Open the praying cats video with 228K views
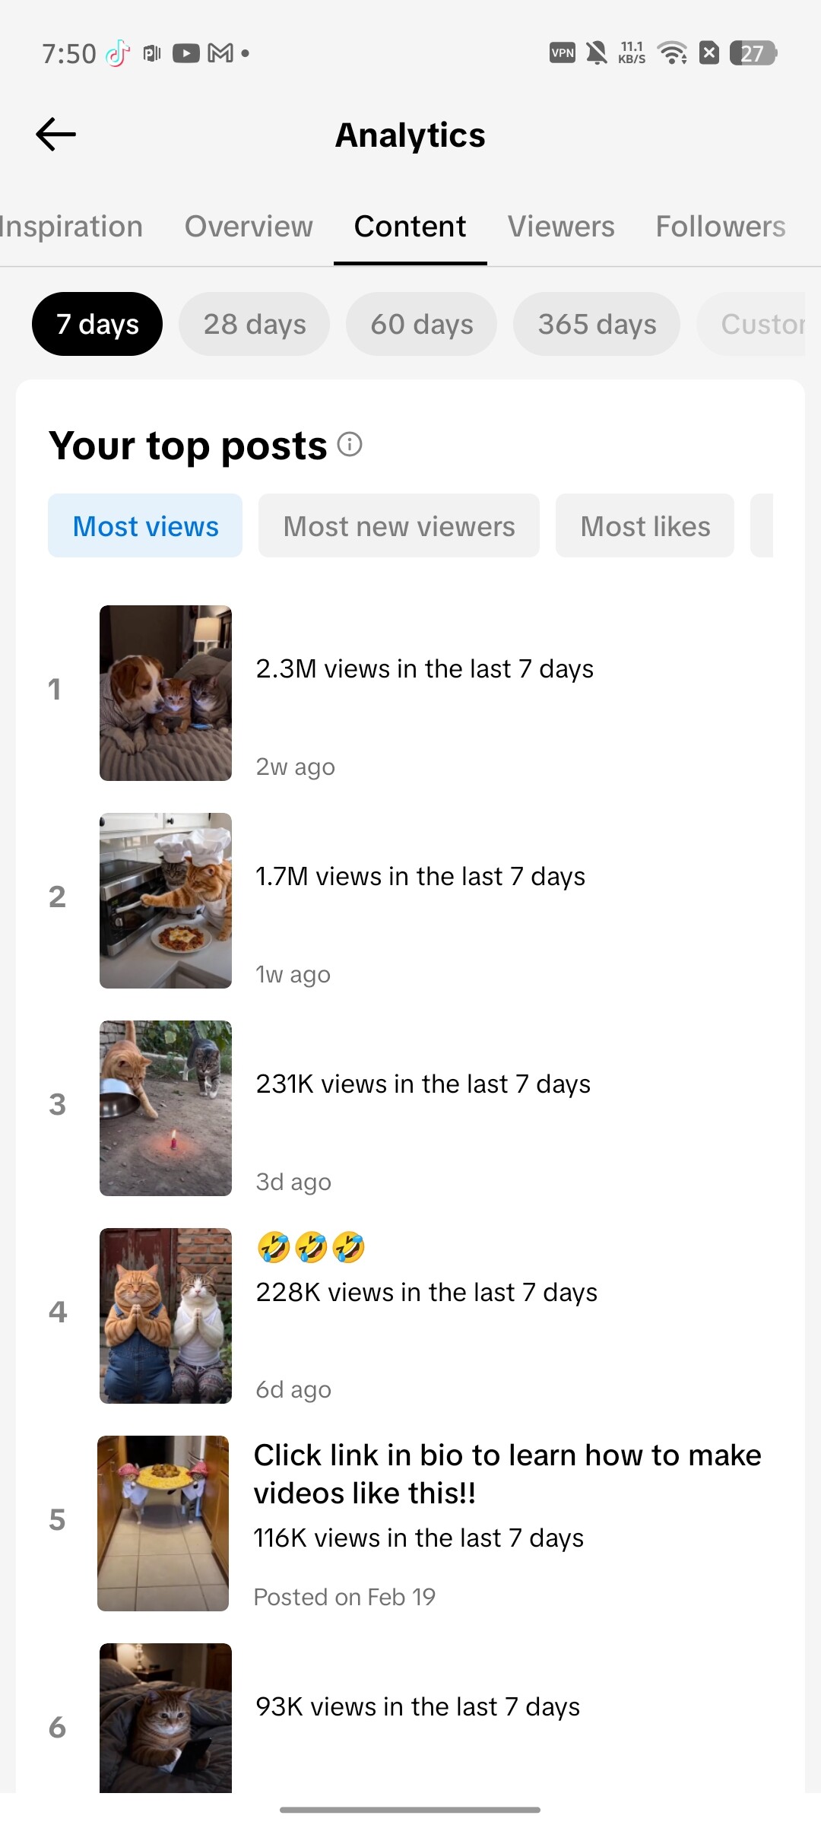This screenshot has width=821, height=1825. pyautogui.click(x=166, y=1316)
